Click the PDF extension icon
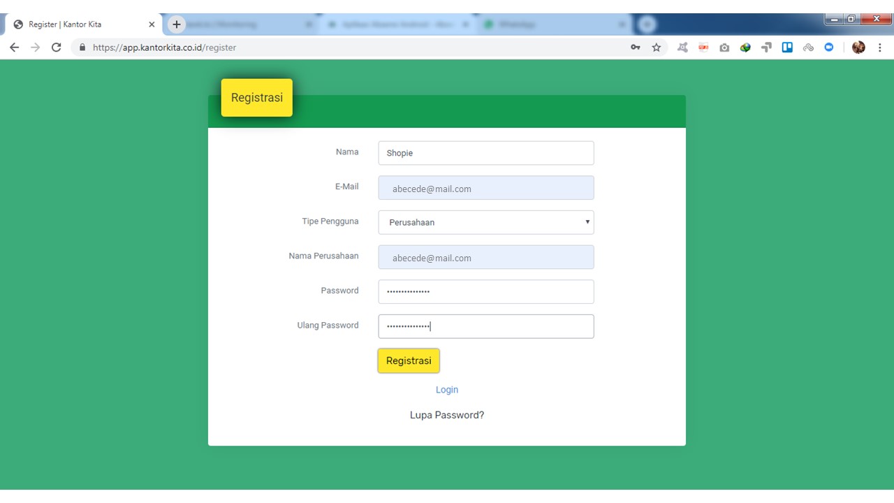Screen dimensions: 894x503 tap(703, 48)
